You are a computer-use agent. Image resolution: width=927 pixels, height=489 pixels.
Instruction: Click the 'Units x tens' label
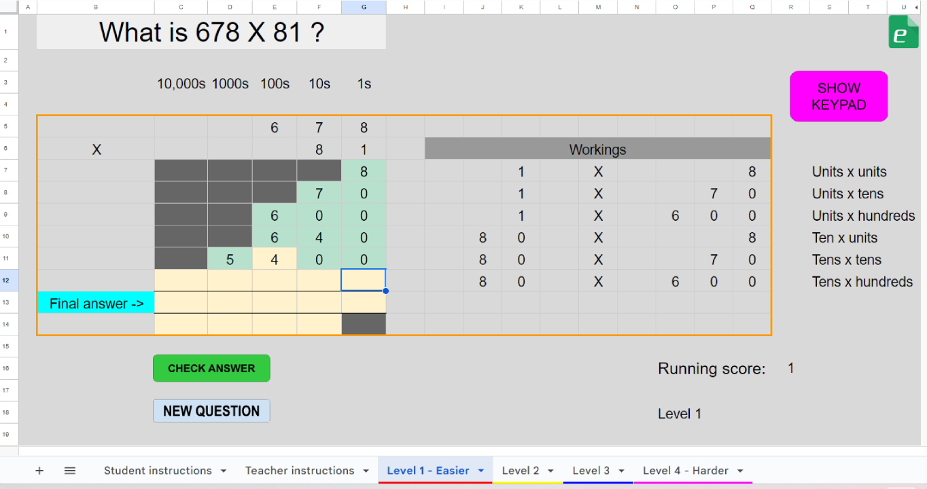click(x=847, y=194)
